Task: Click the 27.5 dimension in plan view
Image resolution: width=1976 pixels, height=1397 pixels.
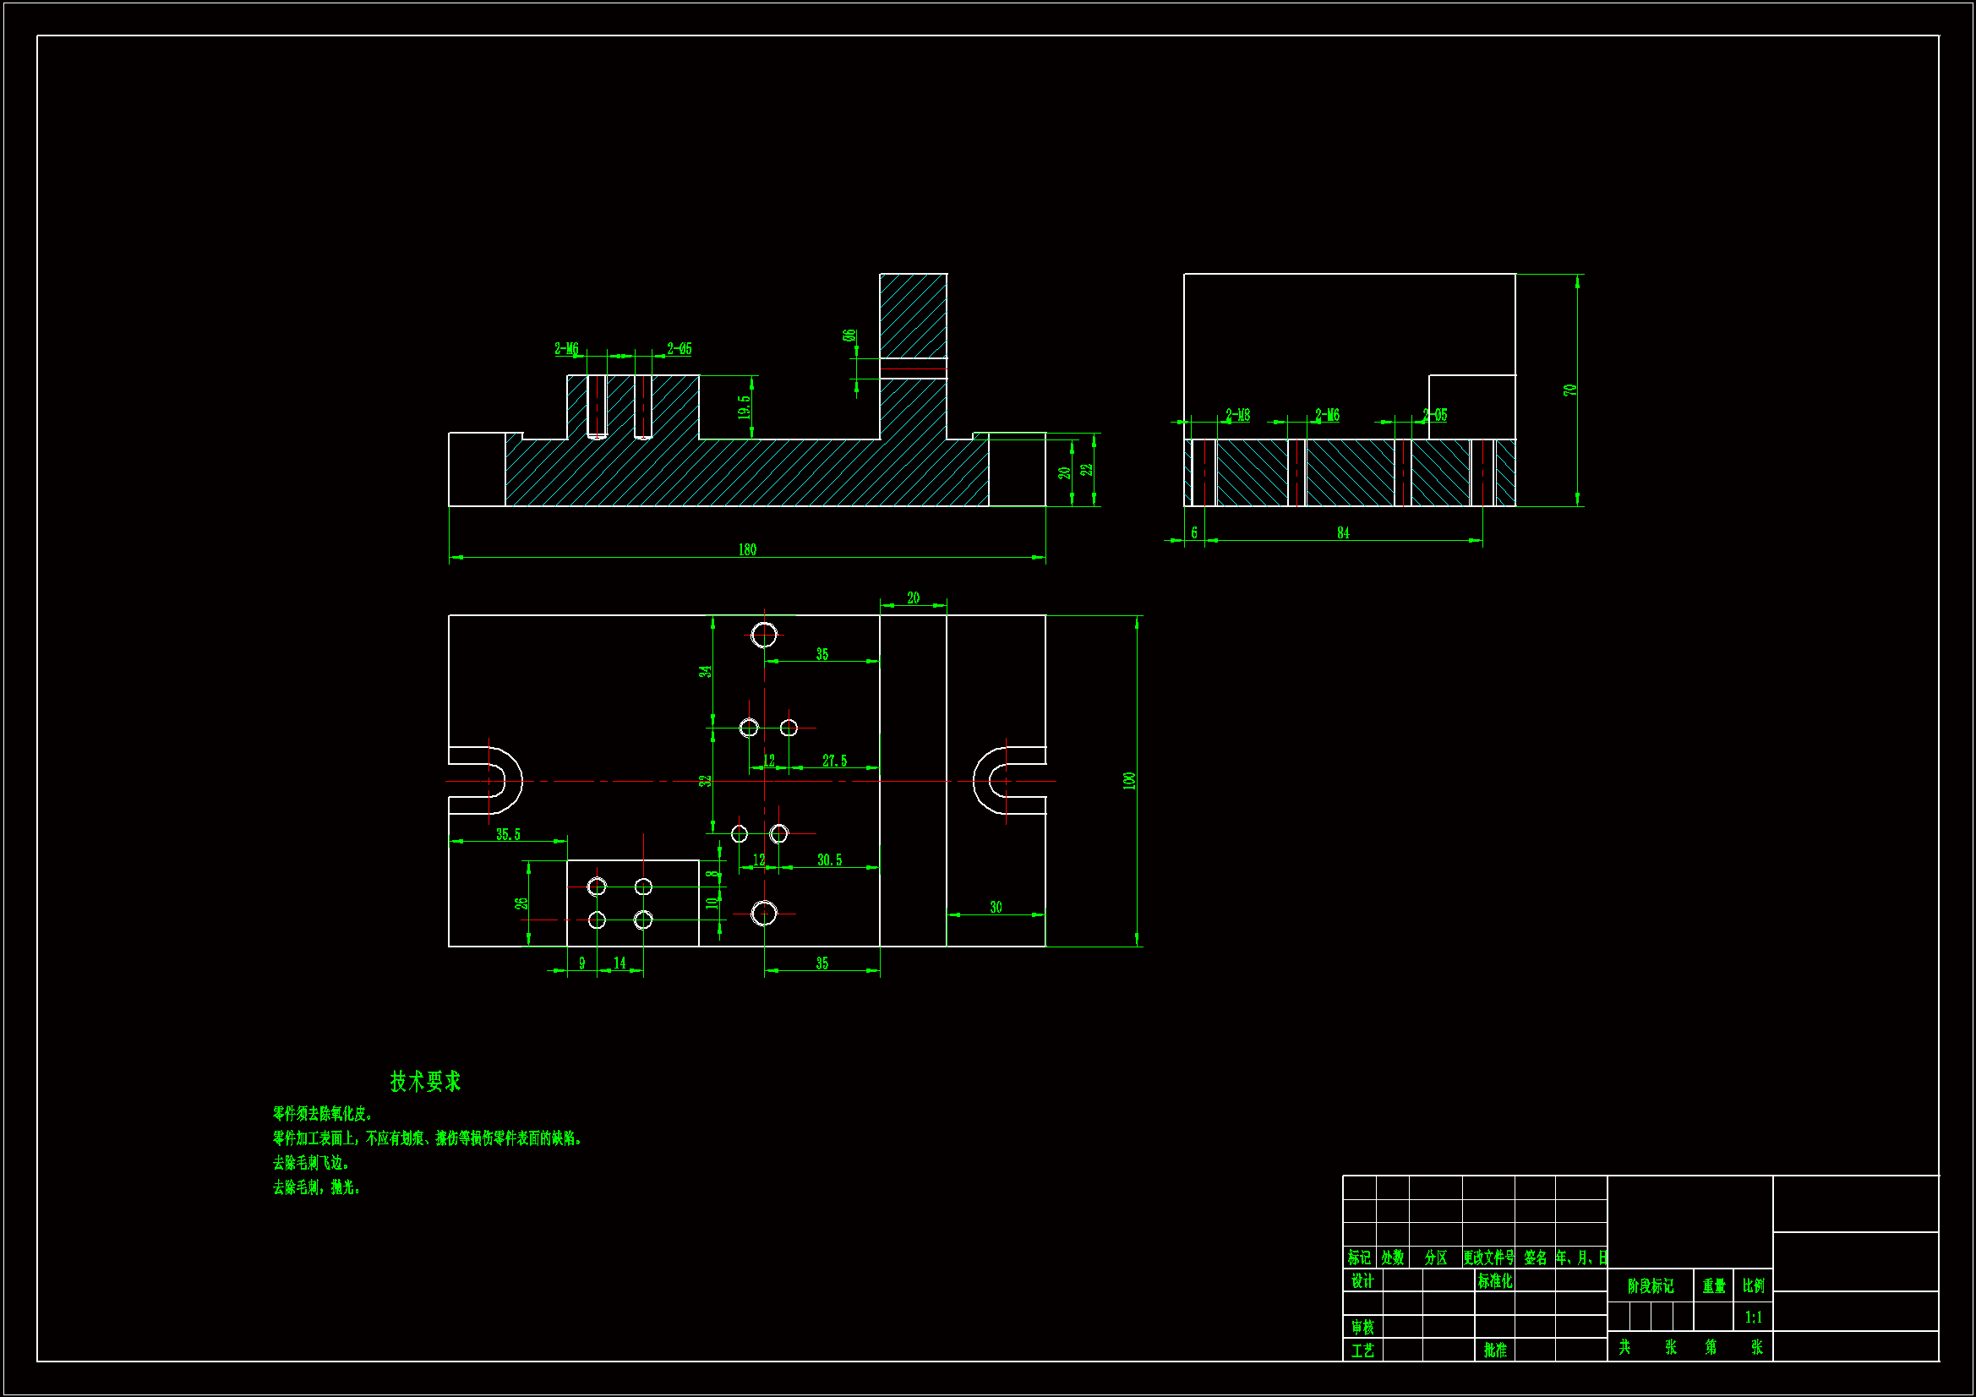Action: pyautogui.click(x=834, y=761)
